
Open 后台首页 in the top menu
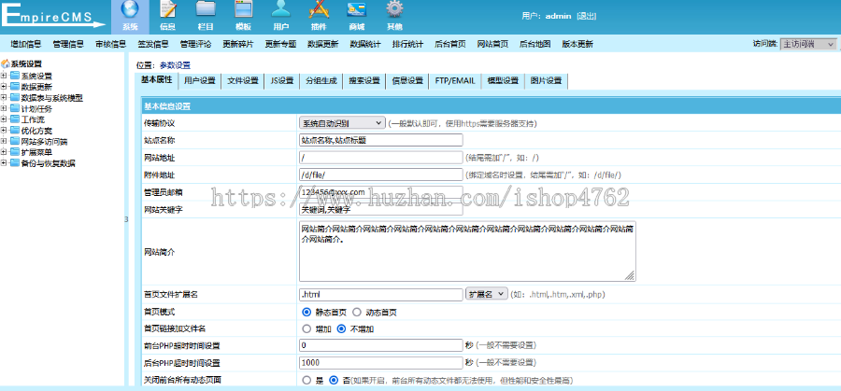coord(450,45)
